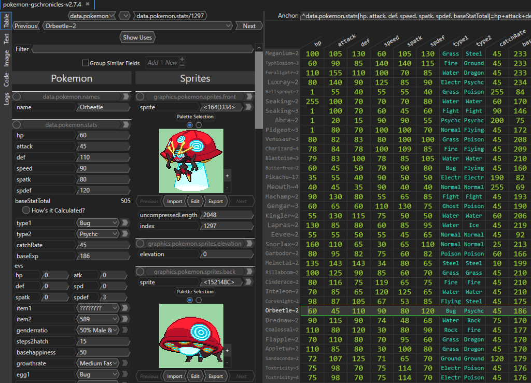
Task: Click the Orbeetle front sprite image
Action: tap(191, 161)
